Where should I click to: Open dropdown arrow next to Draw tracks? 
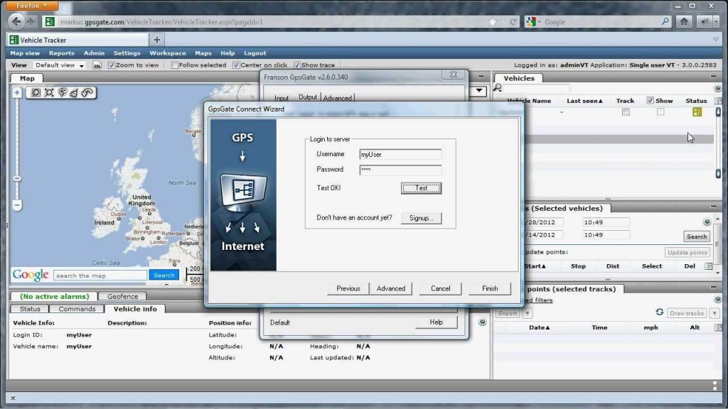click(x=714, y=313)
